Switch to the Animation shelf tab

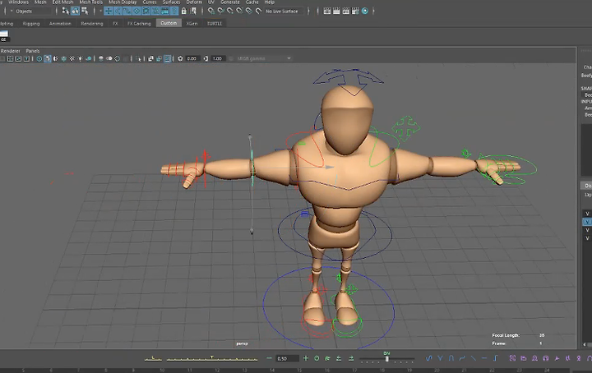coord(60,23)
